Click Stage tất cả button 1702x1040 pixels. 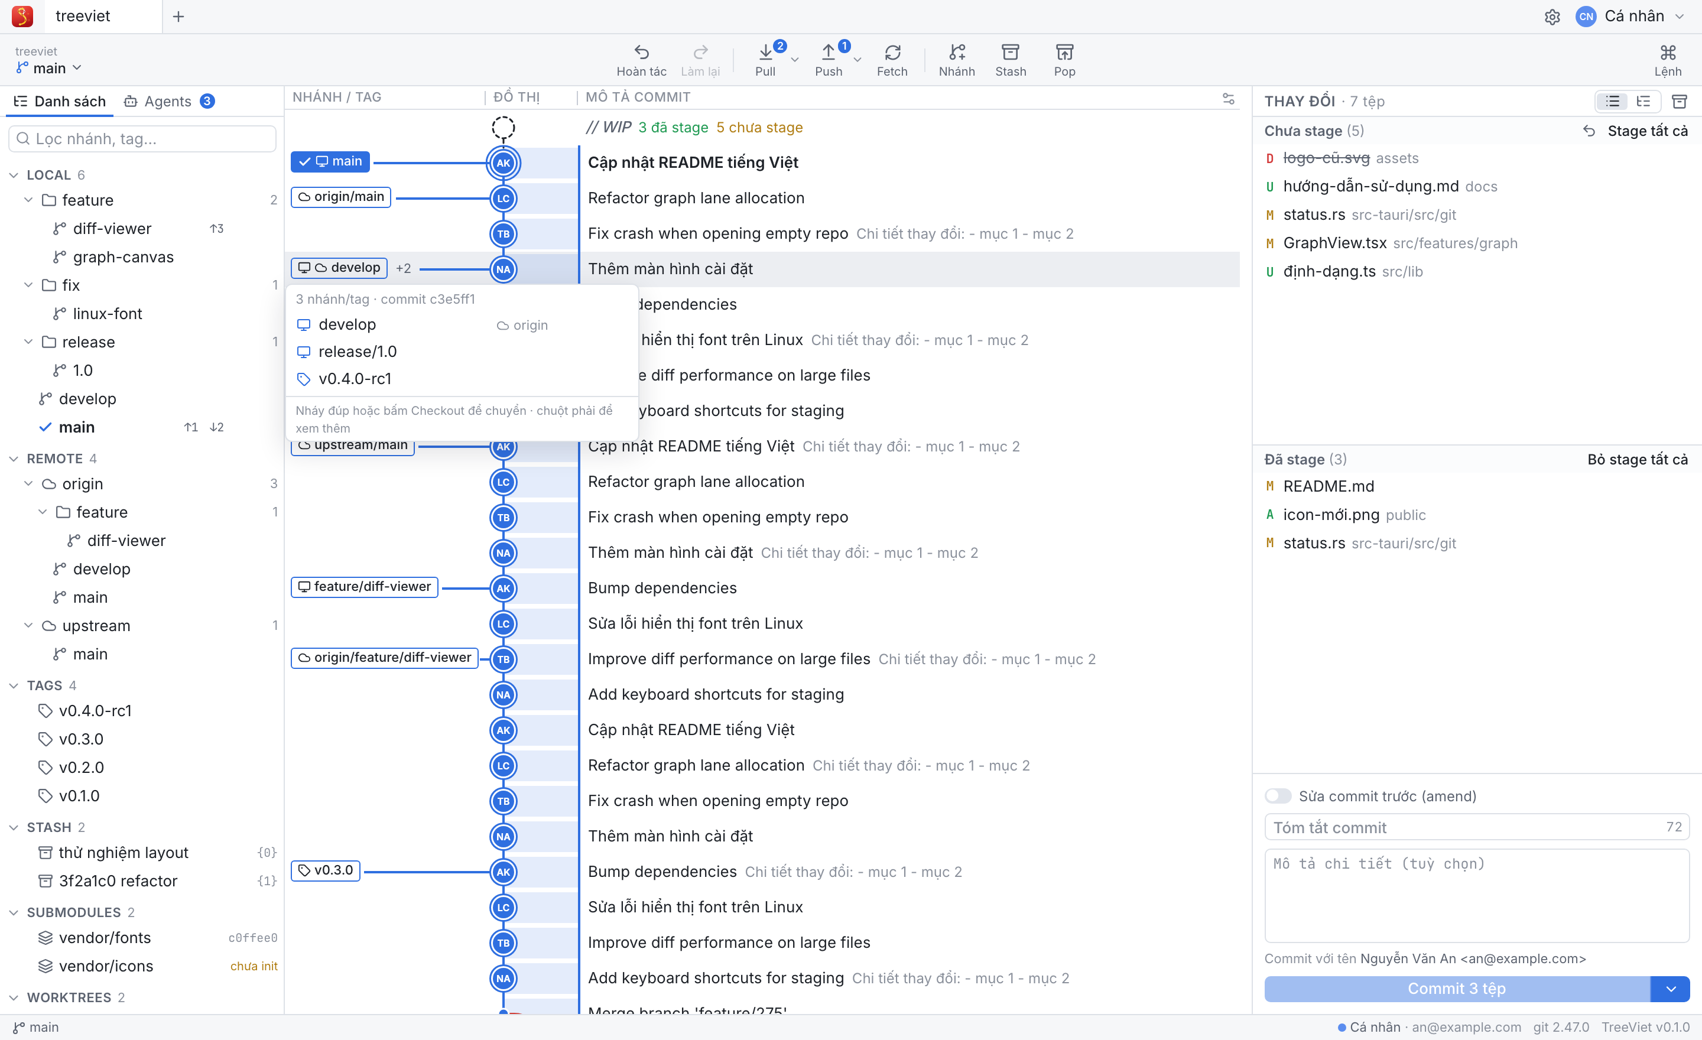pyautogui.click(x=1648, y=131)
